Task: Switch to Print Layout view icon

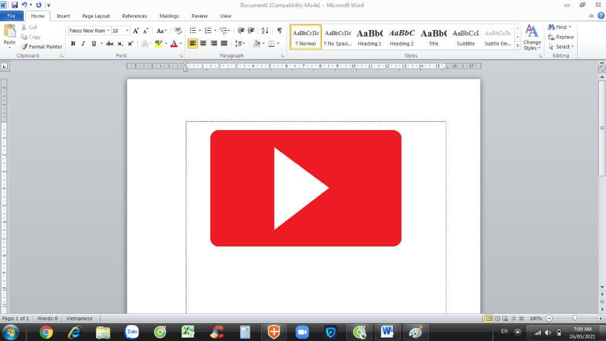Action: tap(489, 318)
